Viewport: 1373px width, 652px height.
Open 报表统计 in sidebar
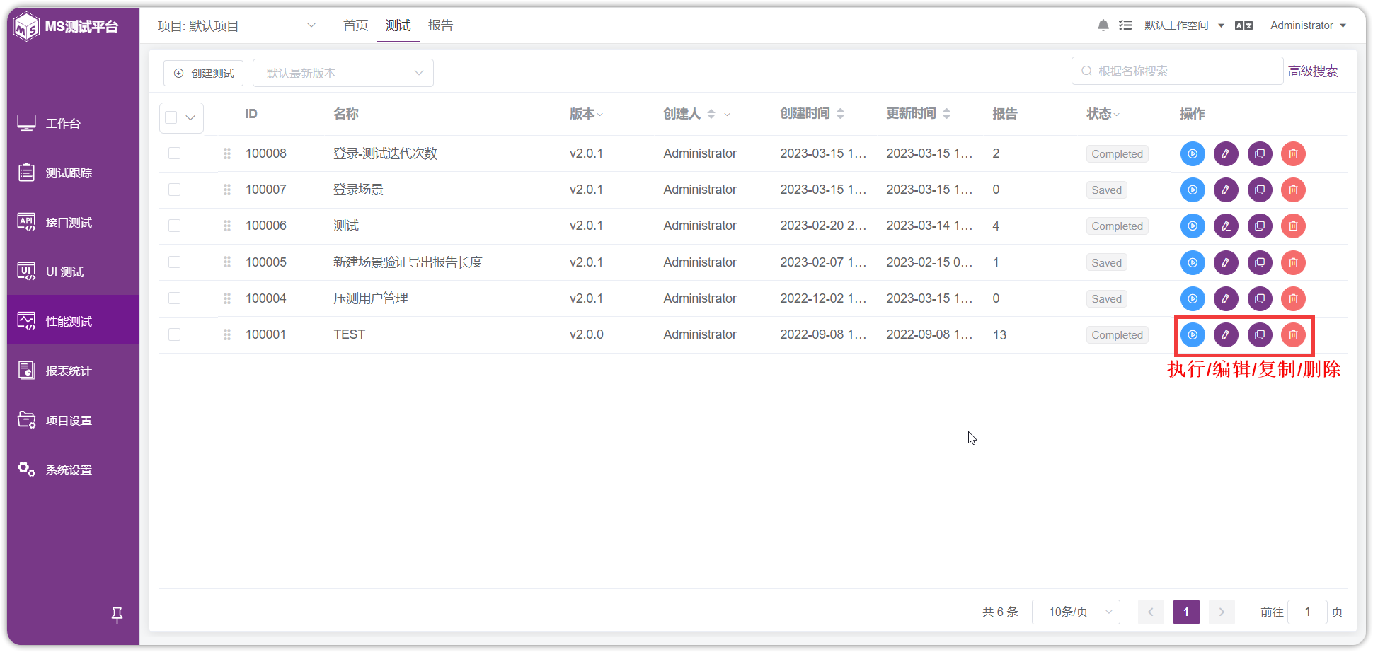click(x=74, y=371)
